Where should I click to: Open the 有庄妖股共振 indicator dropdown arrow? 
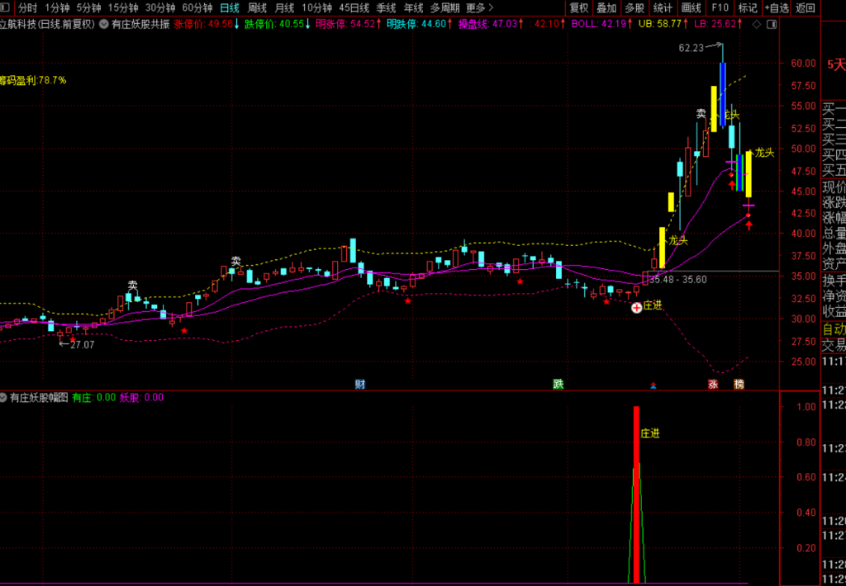coord(103,24)
